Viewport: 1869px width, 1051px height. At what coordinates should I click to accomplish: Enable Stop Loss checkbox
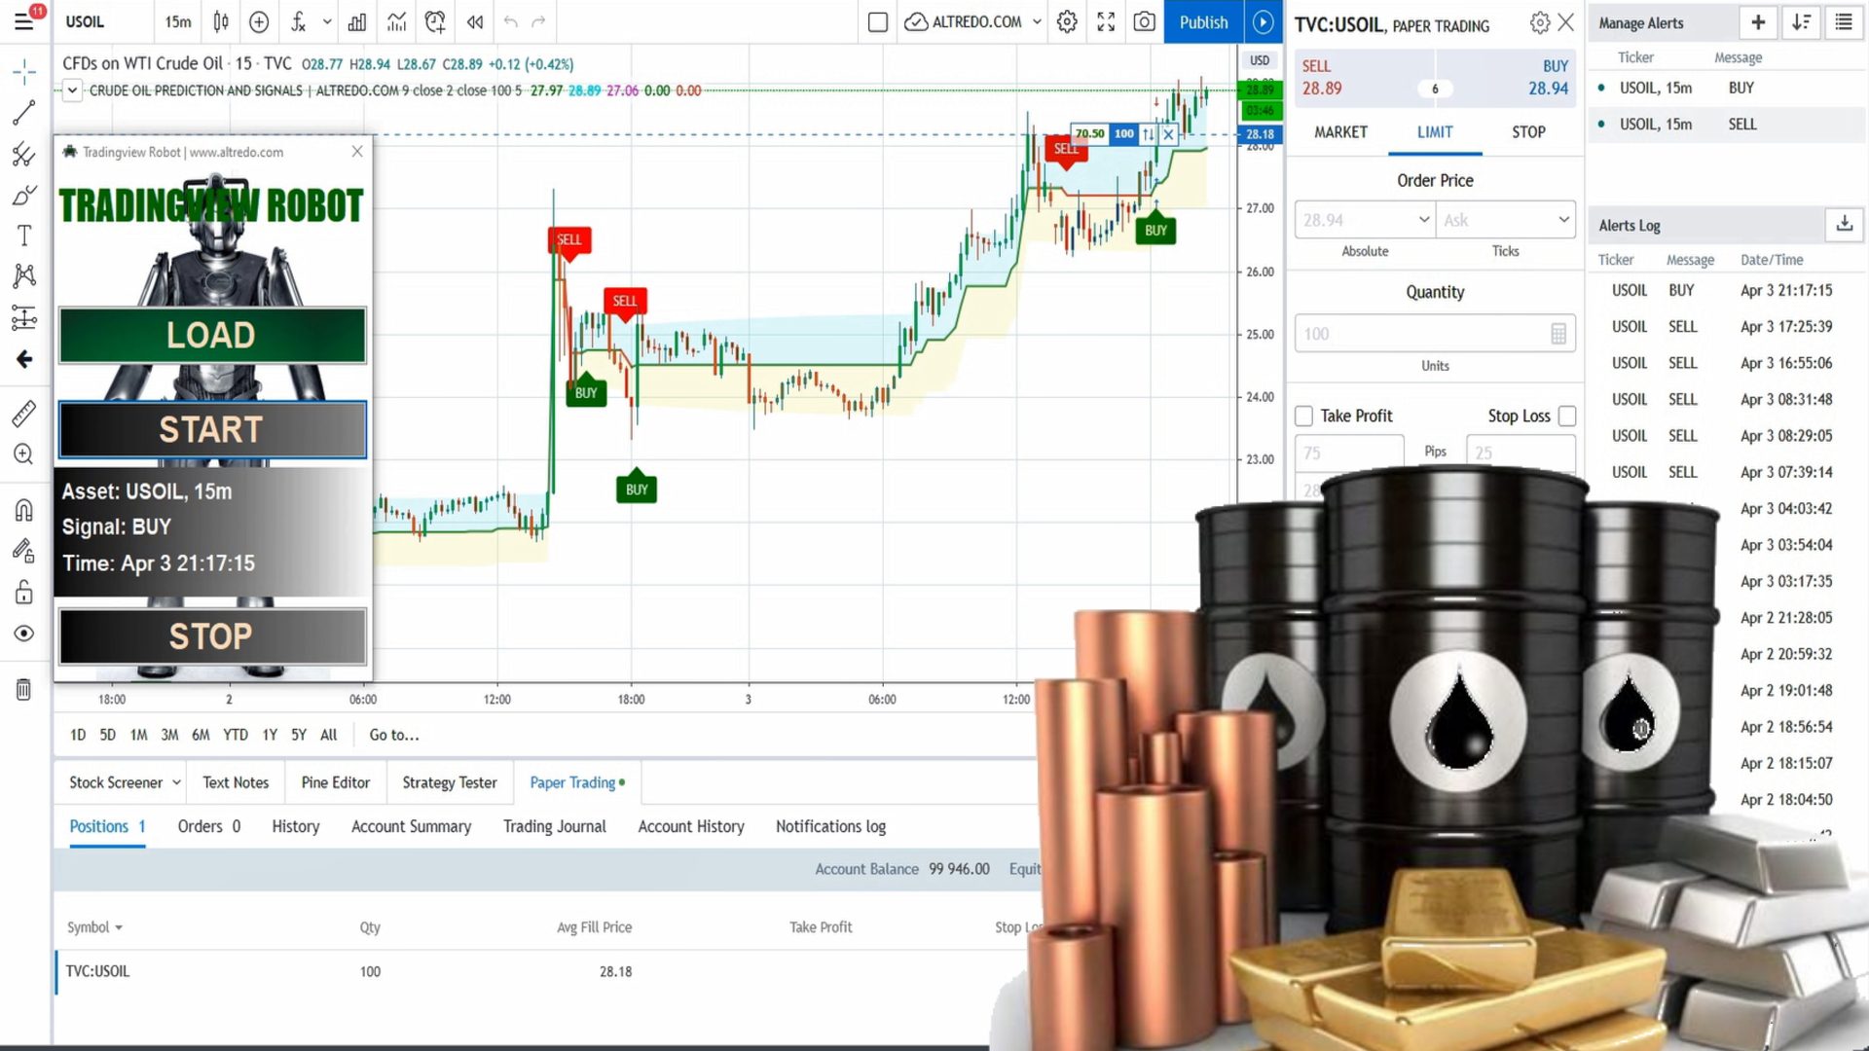pos(1566,416)
